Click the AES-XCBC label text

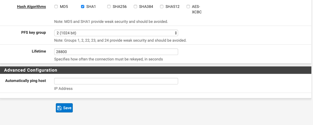197,9
